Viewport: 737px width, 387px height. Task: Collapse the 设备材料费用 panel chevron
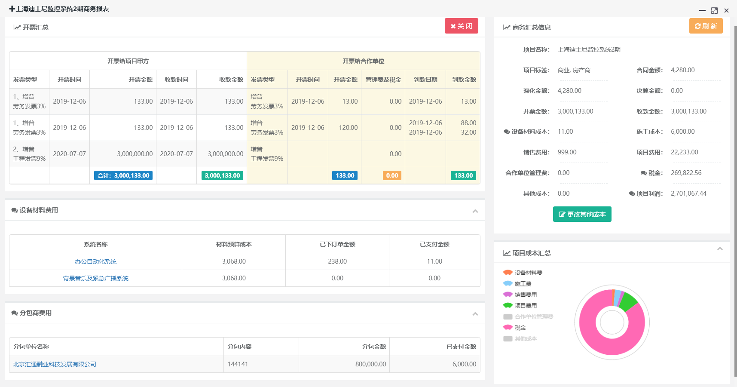[x=475, y=211]
